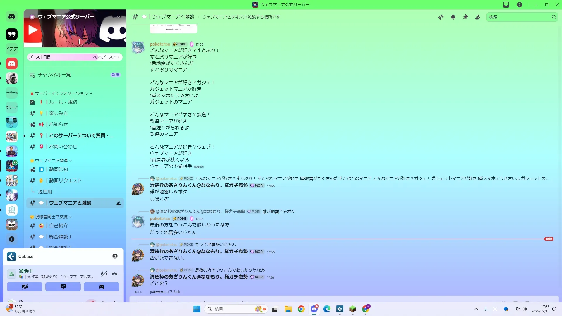Open チャンネル一覧 channel browser
Screen dimensions: 562x316
point(54,75)
